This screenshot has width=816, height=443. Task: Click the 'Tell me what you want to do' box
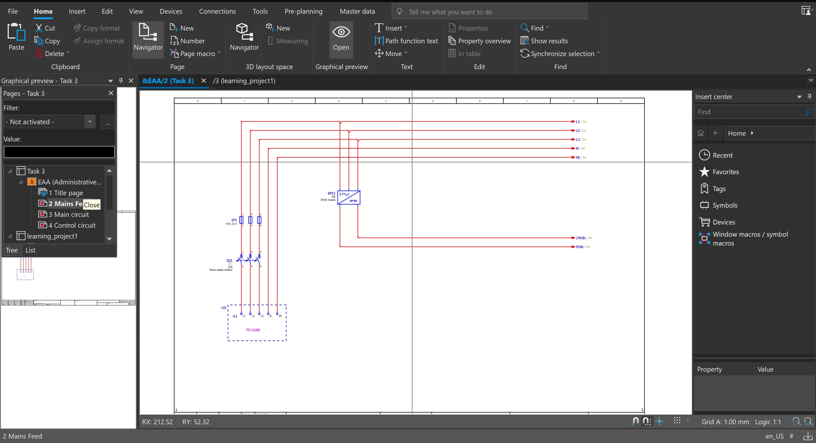(489, 12)
